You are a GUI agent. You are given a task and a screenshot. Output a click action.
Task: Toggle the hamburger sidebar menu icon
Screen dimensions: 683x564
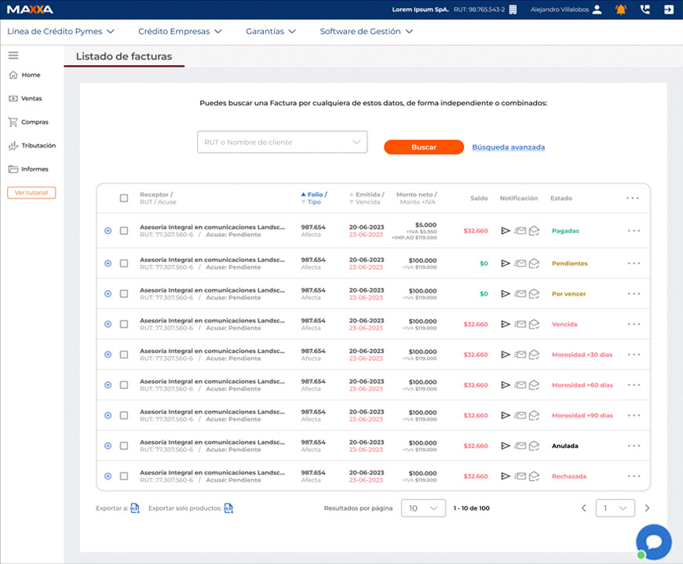[x=13, y=55]
